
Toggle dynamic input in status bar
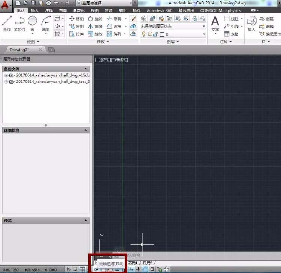(132, 269)
